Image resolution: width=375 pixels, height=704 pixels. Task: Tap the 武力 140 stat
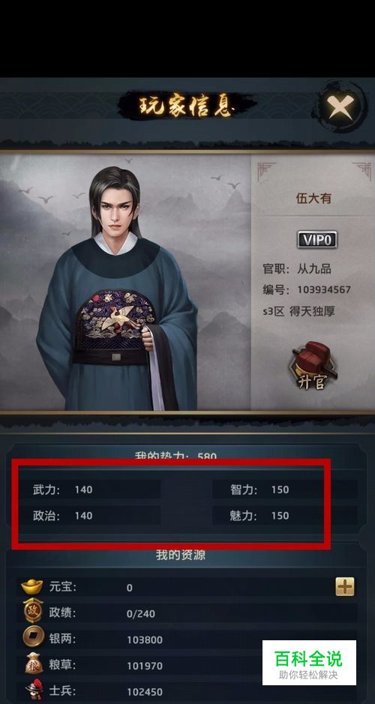point(63,490)
